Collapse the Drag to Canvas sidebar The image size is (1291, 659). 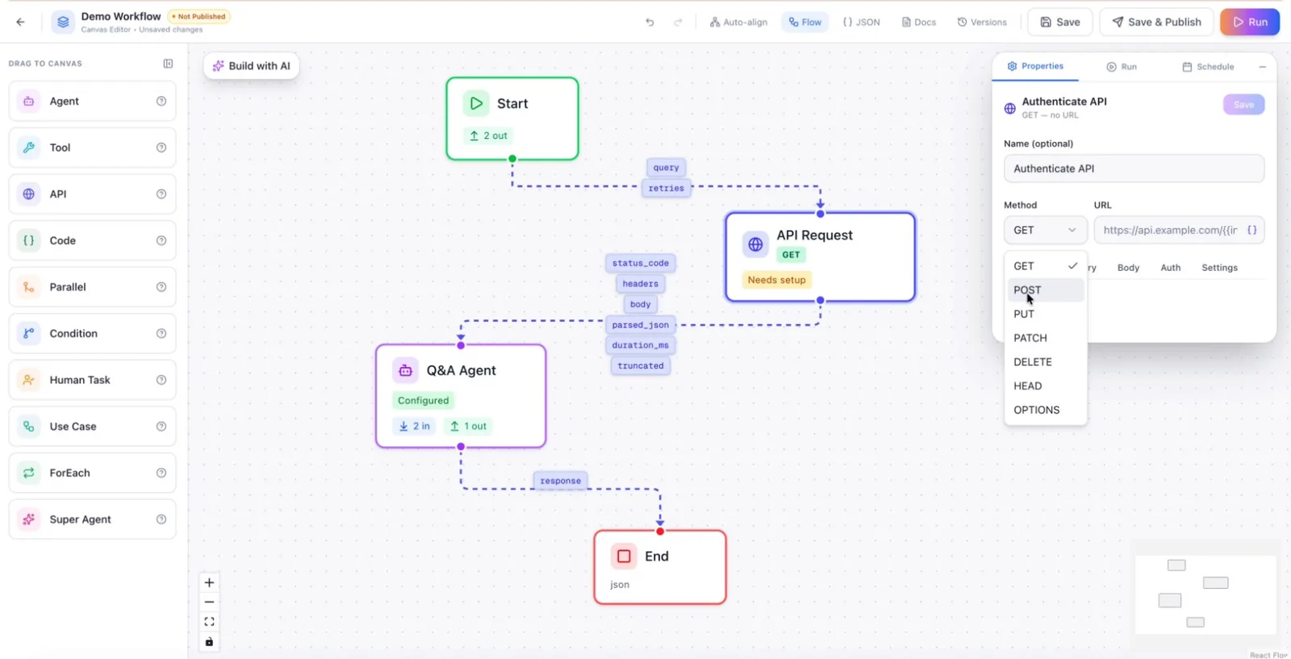168,64
